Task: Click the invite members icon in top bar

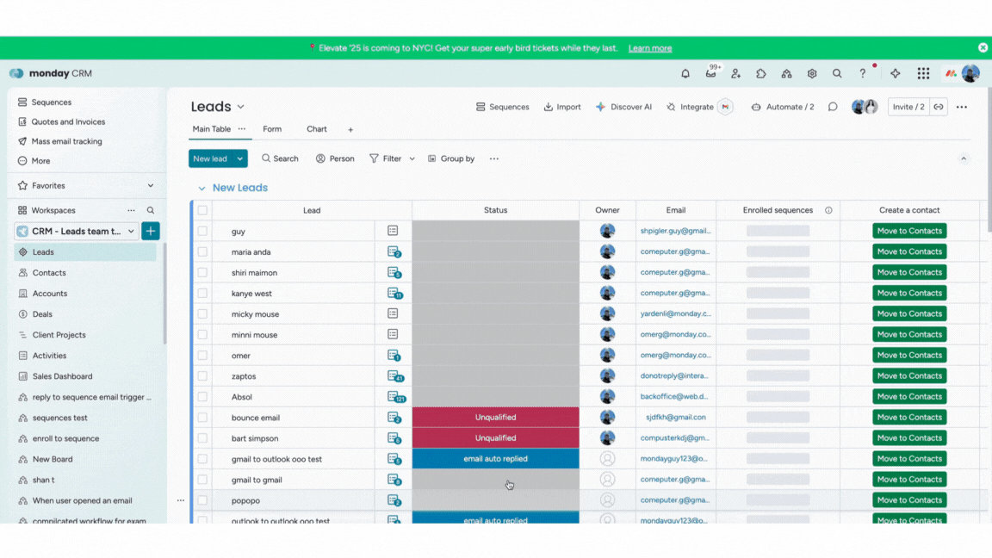Action: (x=735, y=73)
